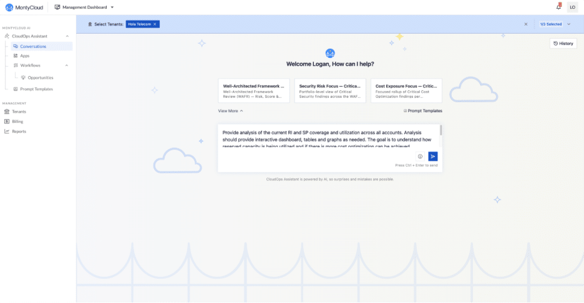584x303 pixels.
Task: Open the Billing section in sidebar
Action: tap(17, 122)
